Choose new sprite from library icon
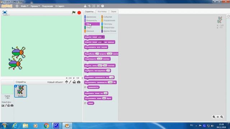Viewport: 230px width, 129px height. [x=66, y=82]
